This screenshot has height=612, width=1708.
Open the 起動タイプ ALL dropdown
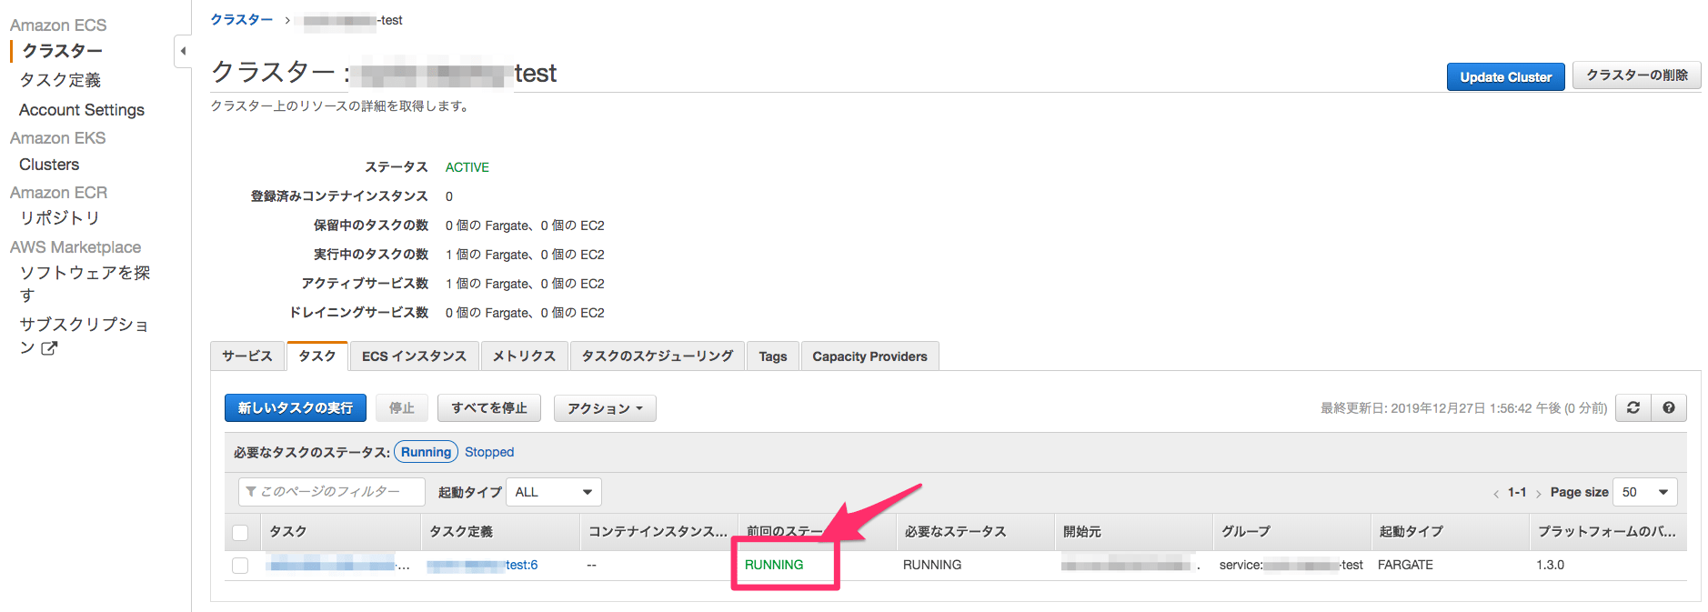pos(553,492)
